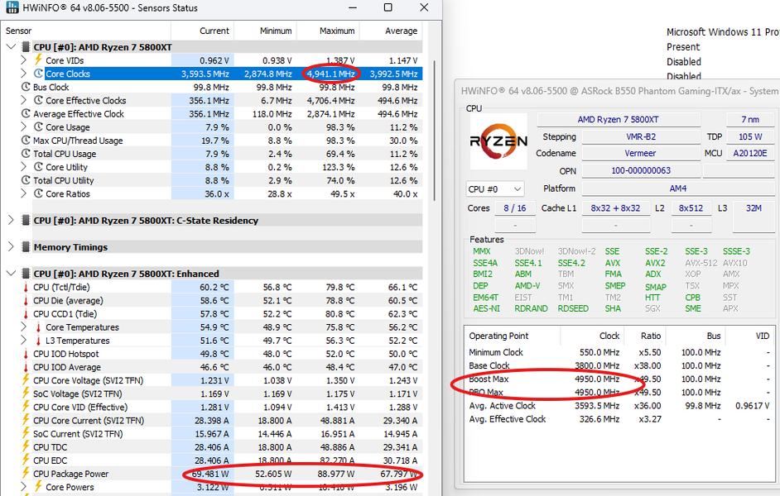Select the CPU EDC sensor row
The image size is (780, 496).
coord(223,460)
